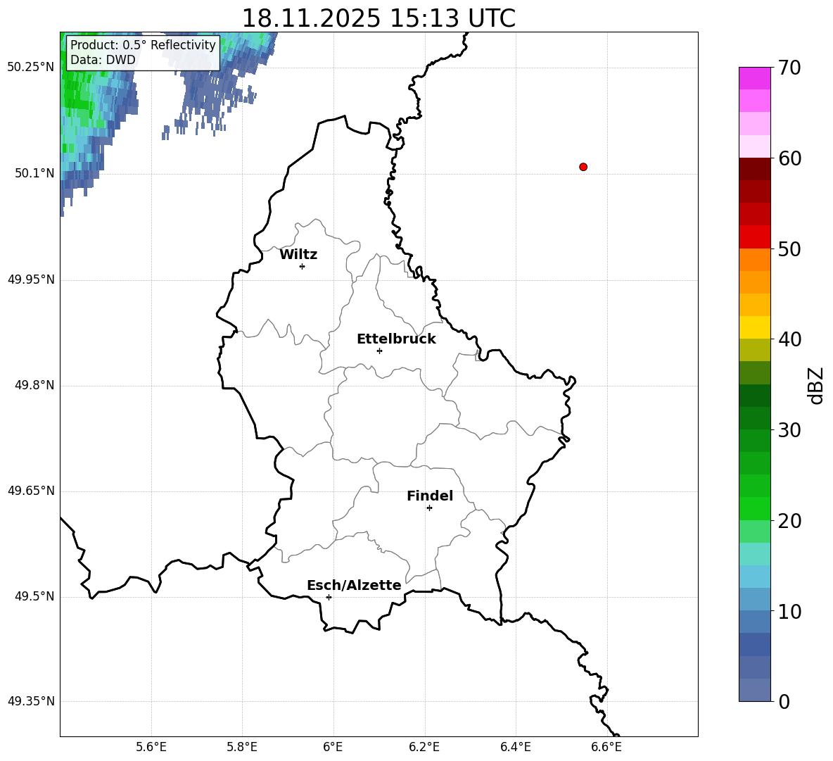Click the 60 dBZ colorbar label
833x761 pixels.
[789, 158]
